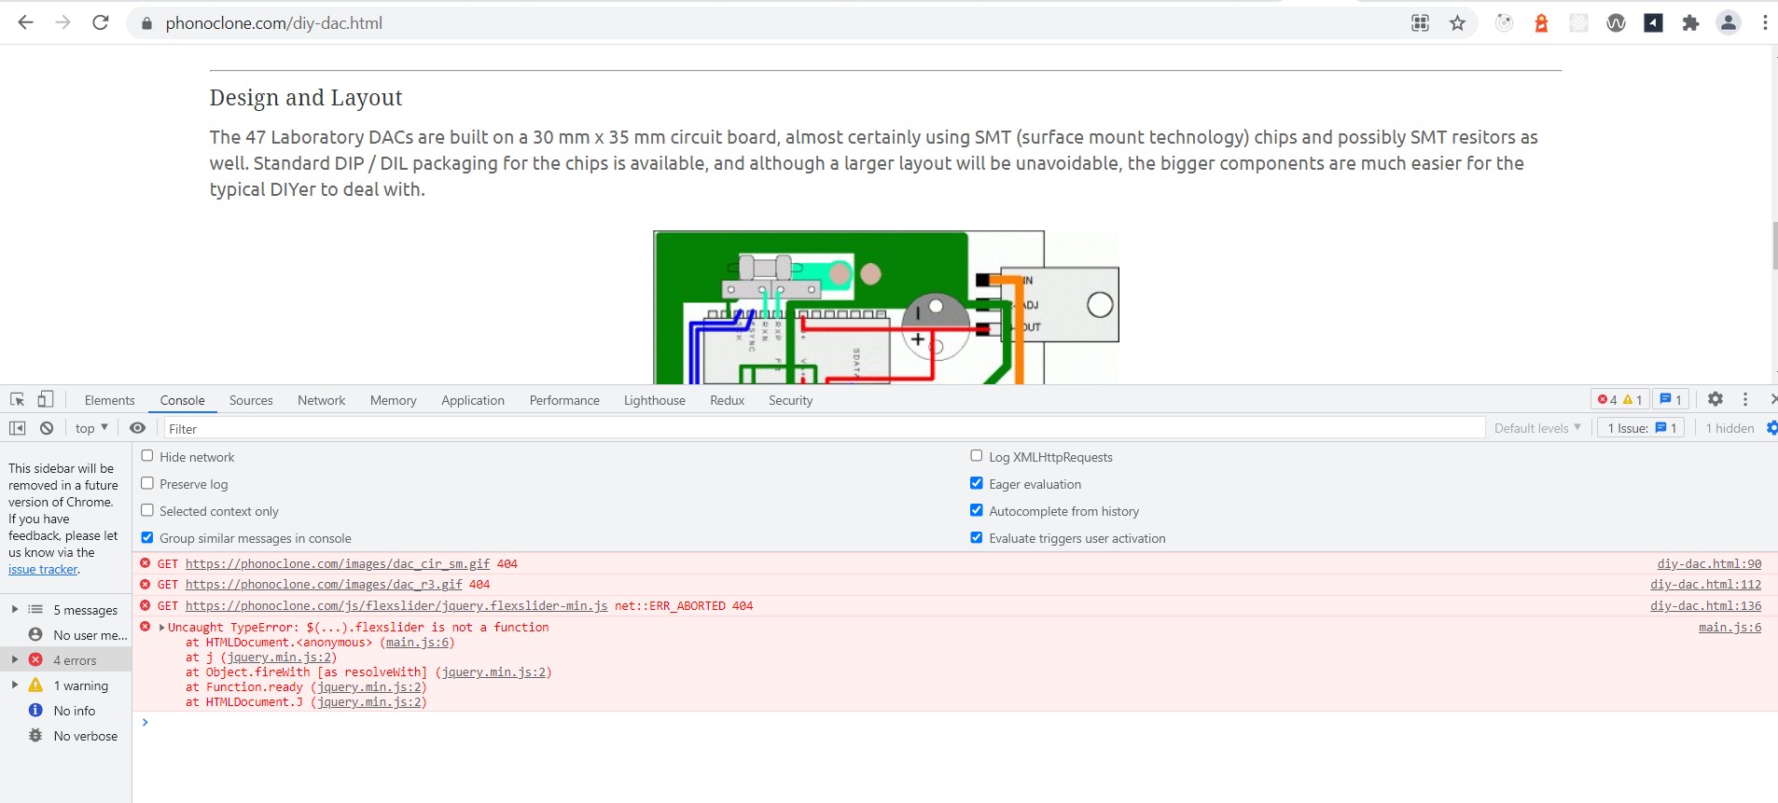
Task: Click the WordPress extension icon
Action: [1616, 23]
